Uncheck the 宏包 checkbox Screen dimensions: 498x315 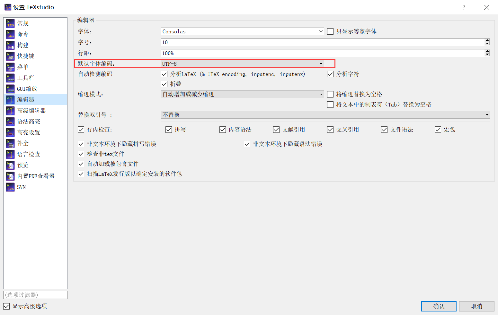[x=438, y=130]
